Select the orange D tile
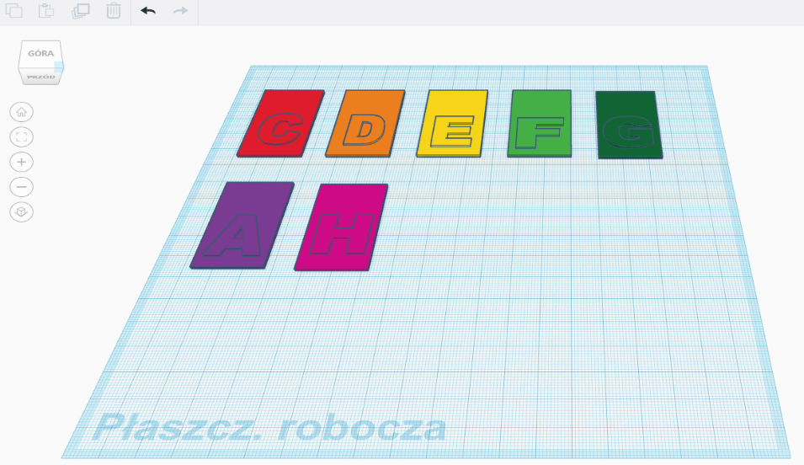The width and height of the screenshot is (804, 465). coord(365,124)
